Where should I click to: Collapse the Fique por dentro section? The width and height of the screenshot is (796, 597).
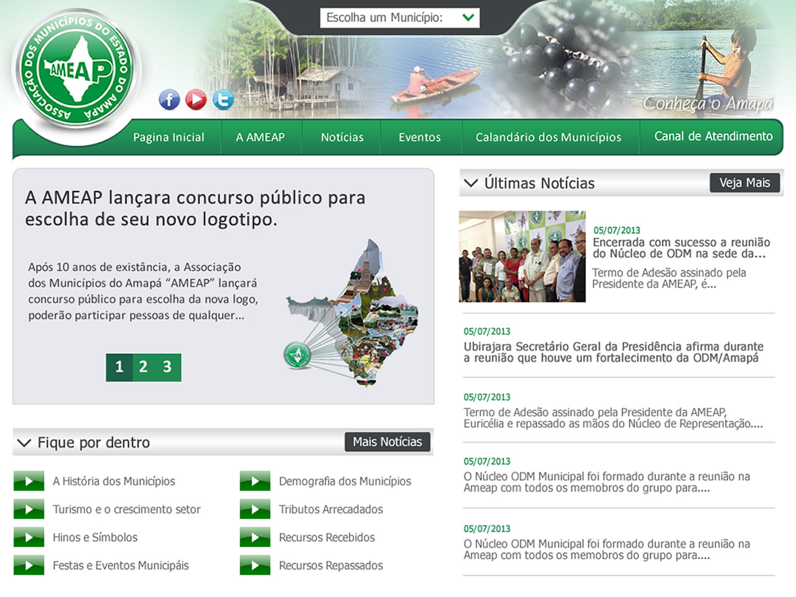[x=25, y=443]
